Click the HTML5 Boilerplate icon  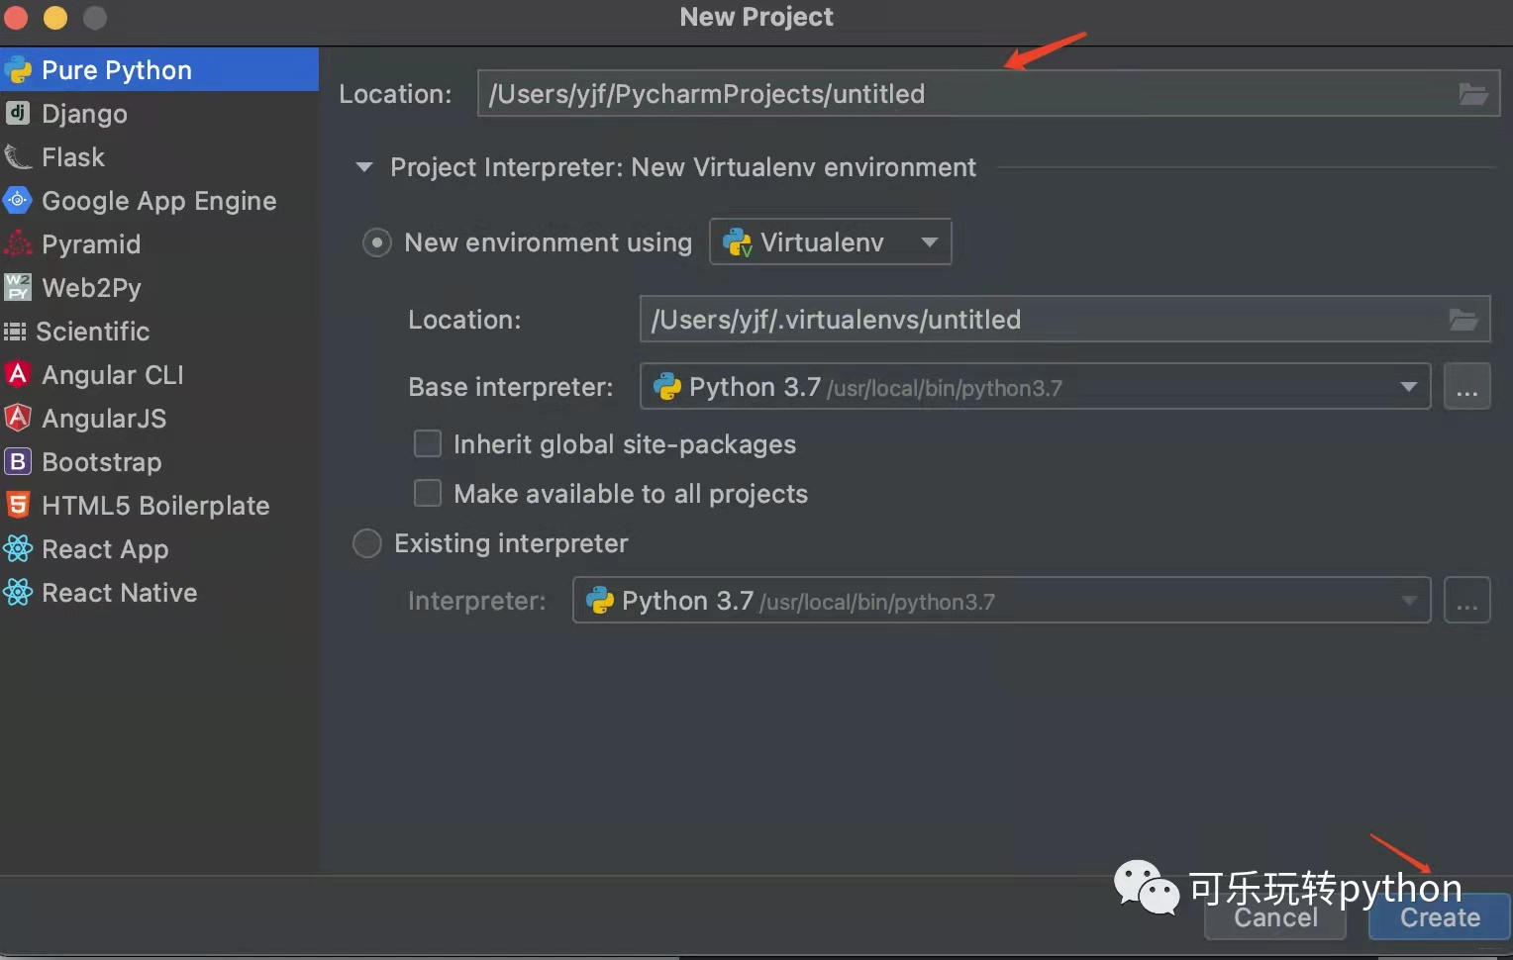pyautogui.click(x=18, y=505)
